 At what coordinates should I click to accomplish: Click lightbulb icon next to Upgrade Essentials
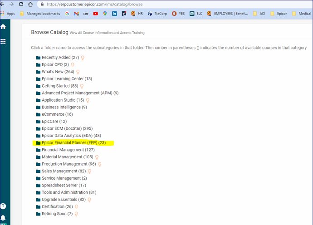click(89, 200)
